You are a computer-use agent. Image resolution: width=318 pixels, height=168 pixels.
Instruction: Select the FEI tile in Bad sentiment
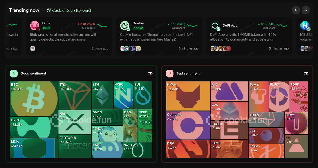(x=297, y=146)
